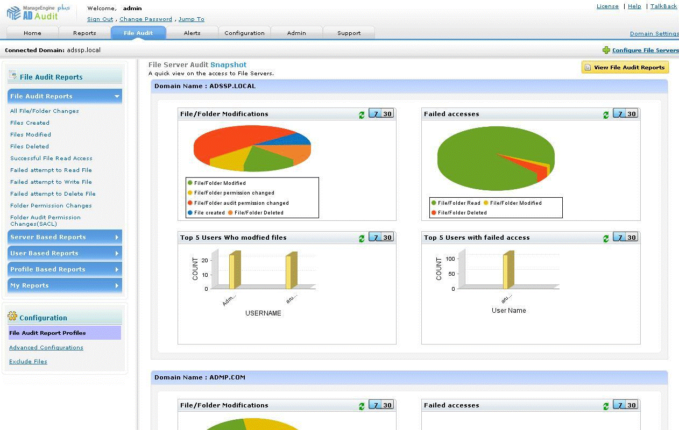Show 30 days for ADSSP.LOCAL Failed accesses

click(632, 113)
